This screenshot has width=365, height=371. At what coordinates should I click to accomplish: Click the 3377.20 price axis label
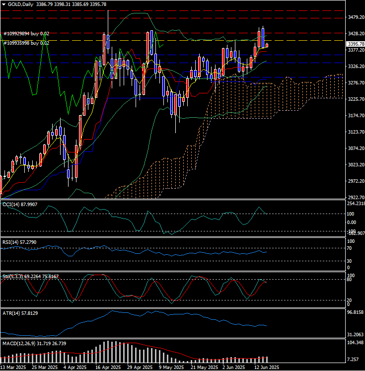point(356,50)
